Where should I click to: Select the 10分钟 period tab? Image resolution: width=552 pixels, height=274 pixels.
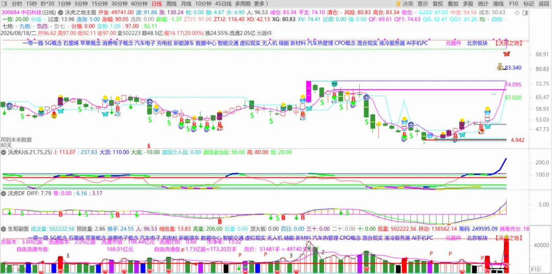coord(203,4)
